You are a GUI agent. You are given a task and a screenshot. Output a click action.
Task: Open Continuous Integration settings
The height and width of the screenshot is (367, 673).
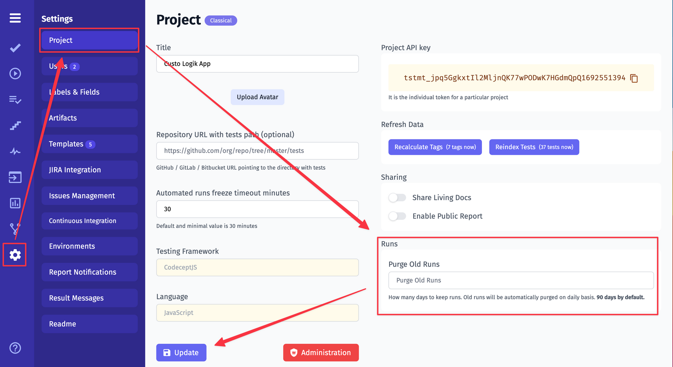click(x=90, y=221)
